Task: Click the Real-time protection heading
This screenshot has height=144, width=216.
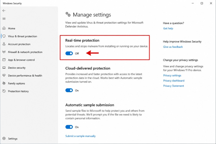Action: (x=82, y=40)
